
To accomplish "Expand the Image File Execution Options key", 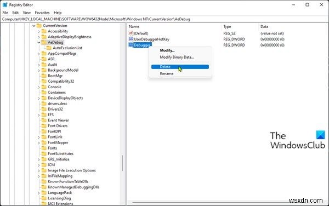I will tap(39, 170).
